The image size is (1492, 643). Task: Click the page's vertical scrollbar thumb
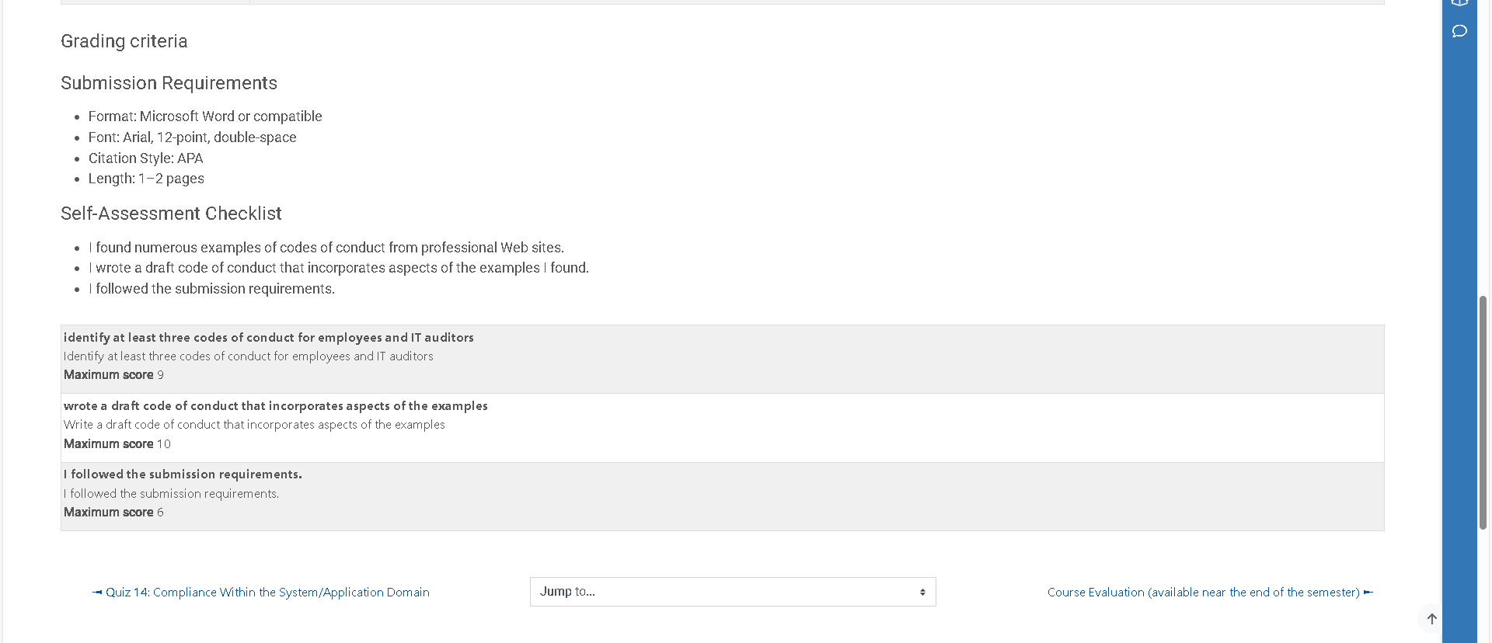[x=1483, y=412]
